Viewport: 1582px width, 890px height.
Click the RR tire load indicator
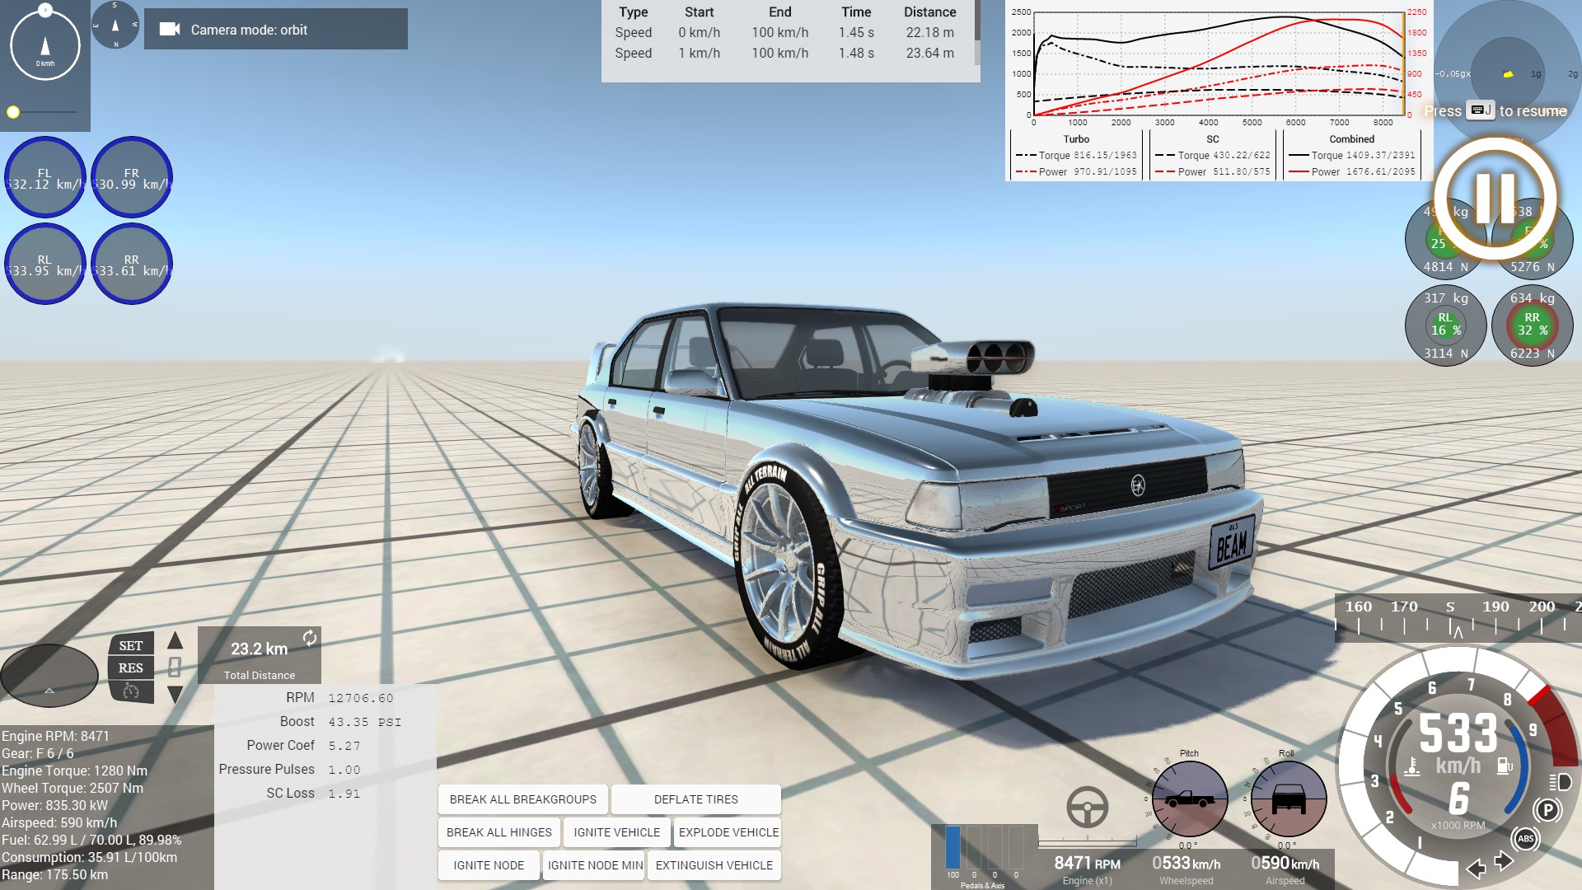click(1533, 326)
